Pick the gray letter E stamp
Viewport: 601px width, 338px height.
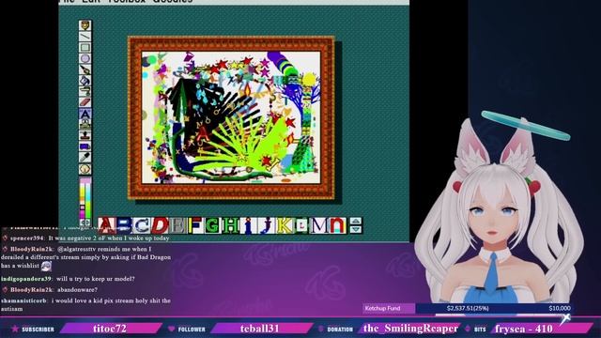point(177,225)
